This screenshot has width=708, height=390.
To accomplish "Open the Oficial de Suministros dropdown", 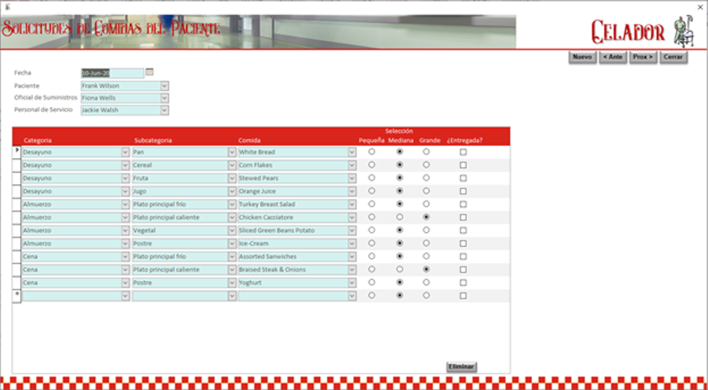I will 164,98.
